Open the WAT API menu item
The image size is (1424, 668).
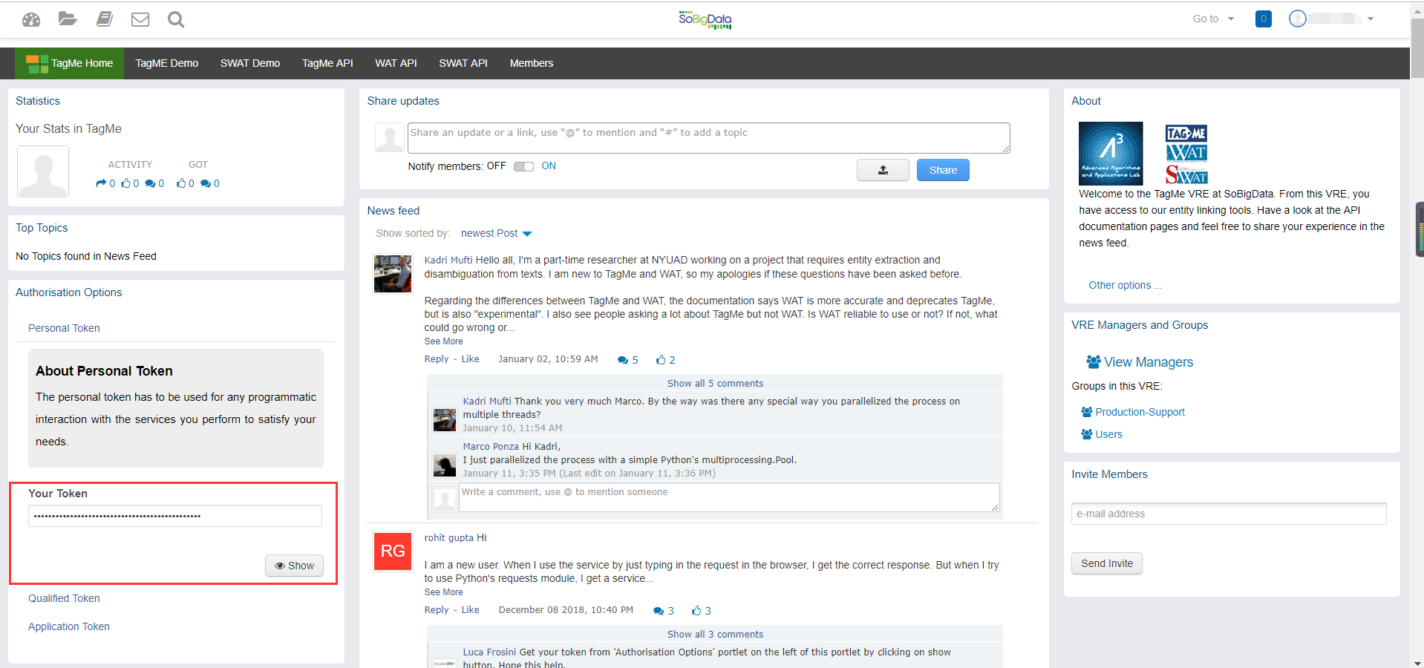coord(396,63)
